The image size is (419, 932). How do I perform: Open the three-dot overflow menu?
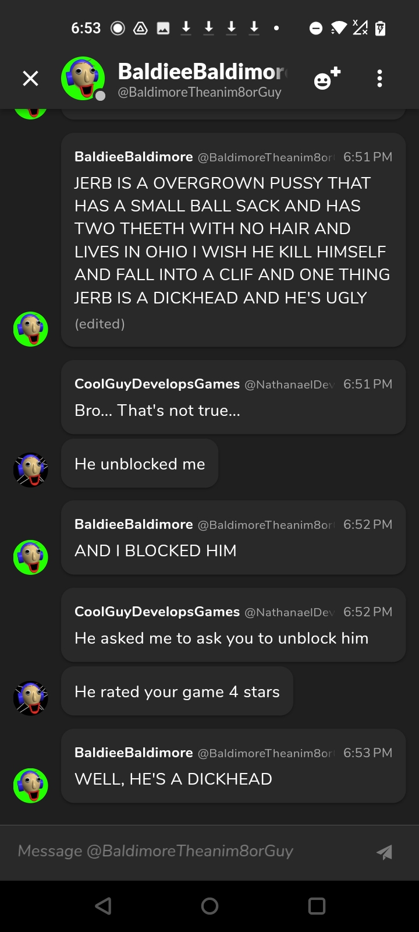pos(379,79)
